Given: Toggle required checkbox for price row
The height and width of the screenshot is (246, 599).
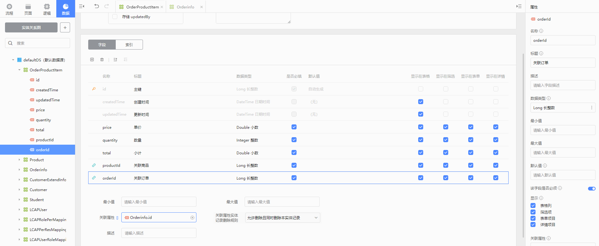Looking at the screenshot, I should tap(294, 127).
